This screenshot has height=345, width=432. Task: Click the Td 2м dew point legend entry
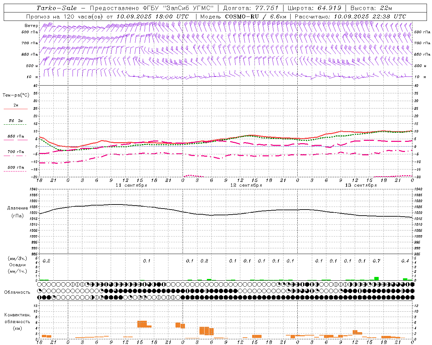tap(16, 121)
